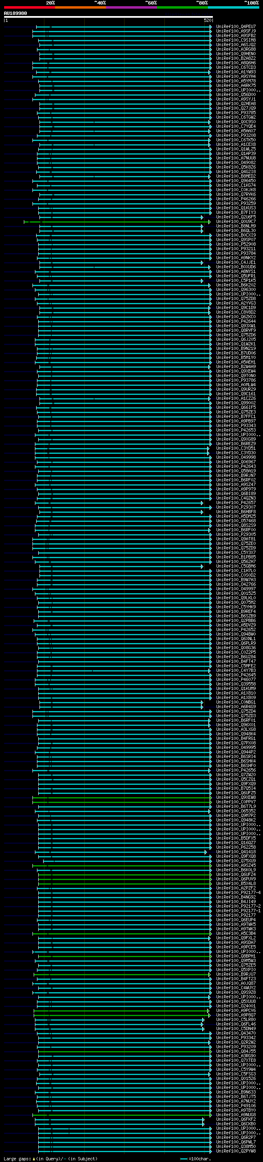
Task: Select label UniRef100_Q06967
Action: click(236, 462)
